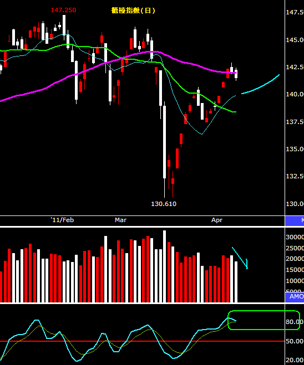Screen dimensions: 304x365
Task: Click the 130.0 price axis value
Action: click(x=295, y=204)
